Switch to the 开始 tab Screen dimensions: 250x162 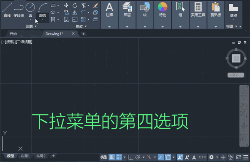click(x=13, y=34)
